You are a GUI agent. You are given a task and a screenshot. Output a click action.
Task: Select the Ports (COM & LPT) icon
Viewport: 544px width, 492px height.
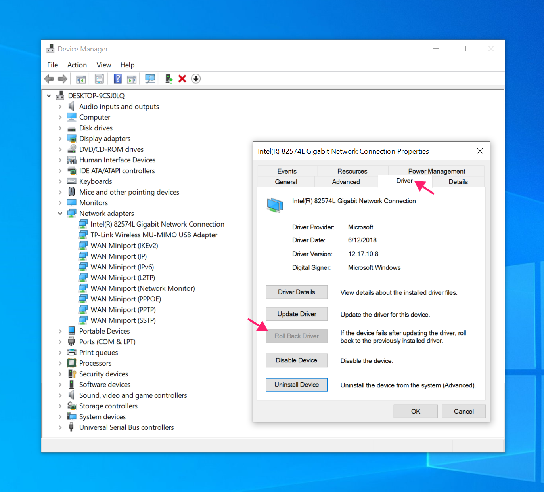click(71, 341)
